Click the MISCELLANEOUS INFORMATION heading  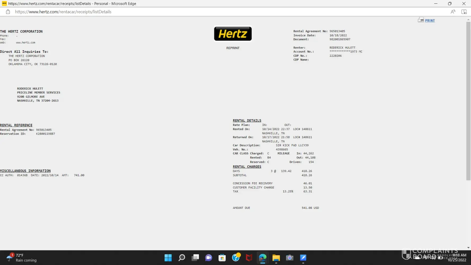click(25, 171)
